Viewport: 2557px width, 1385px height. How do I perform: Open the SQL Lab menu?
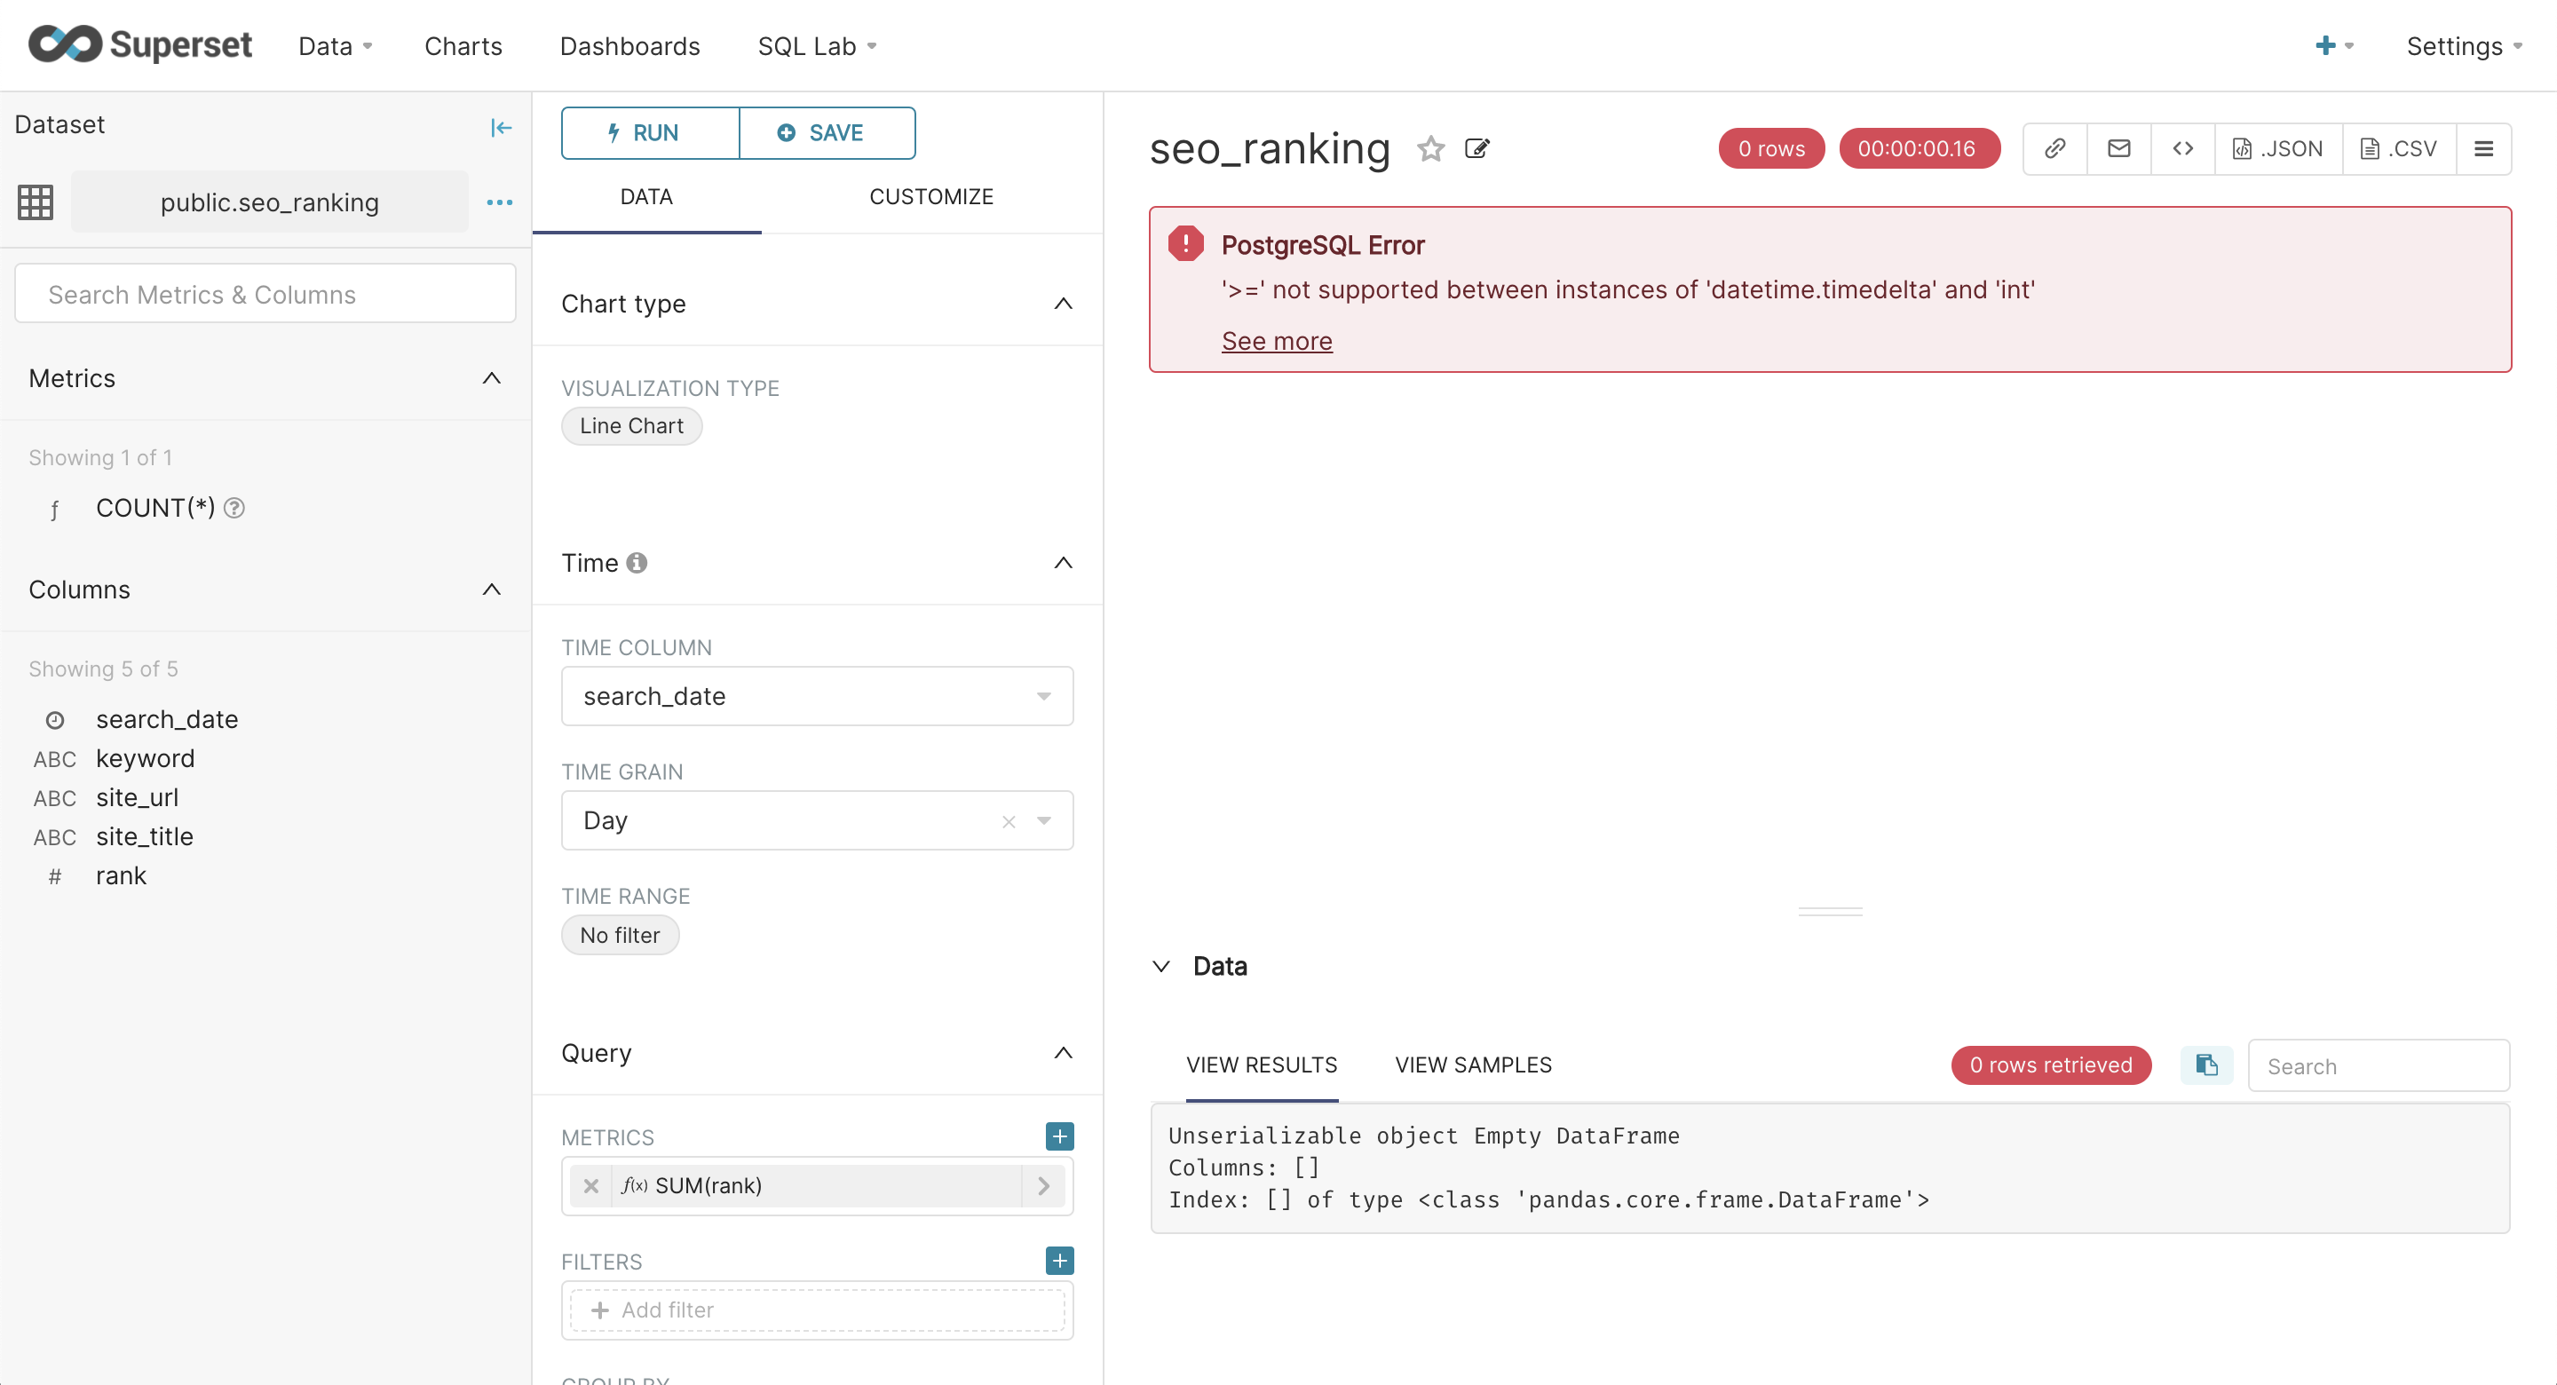816,45
